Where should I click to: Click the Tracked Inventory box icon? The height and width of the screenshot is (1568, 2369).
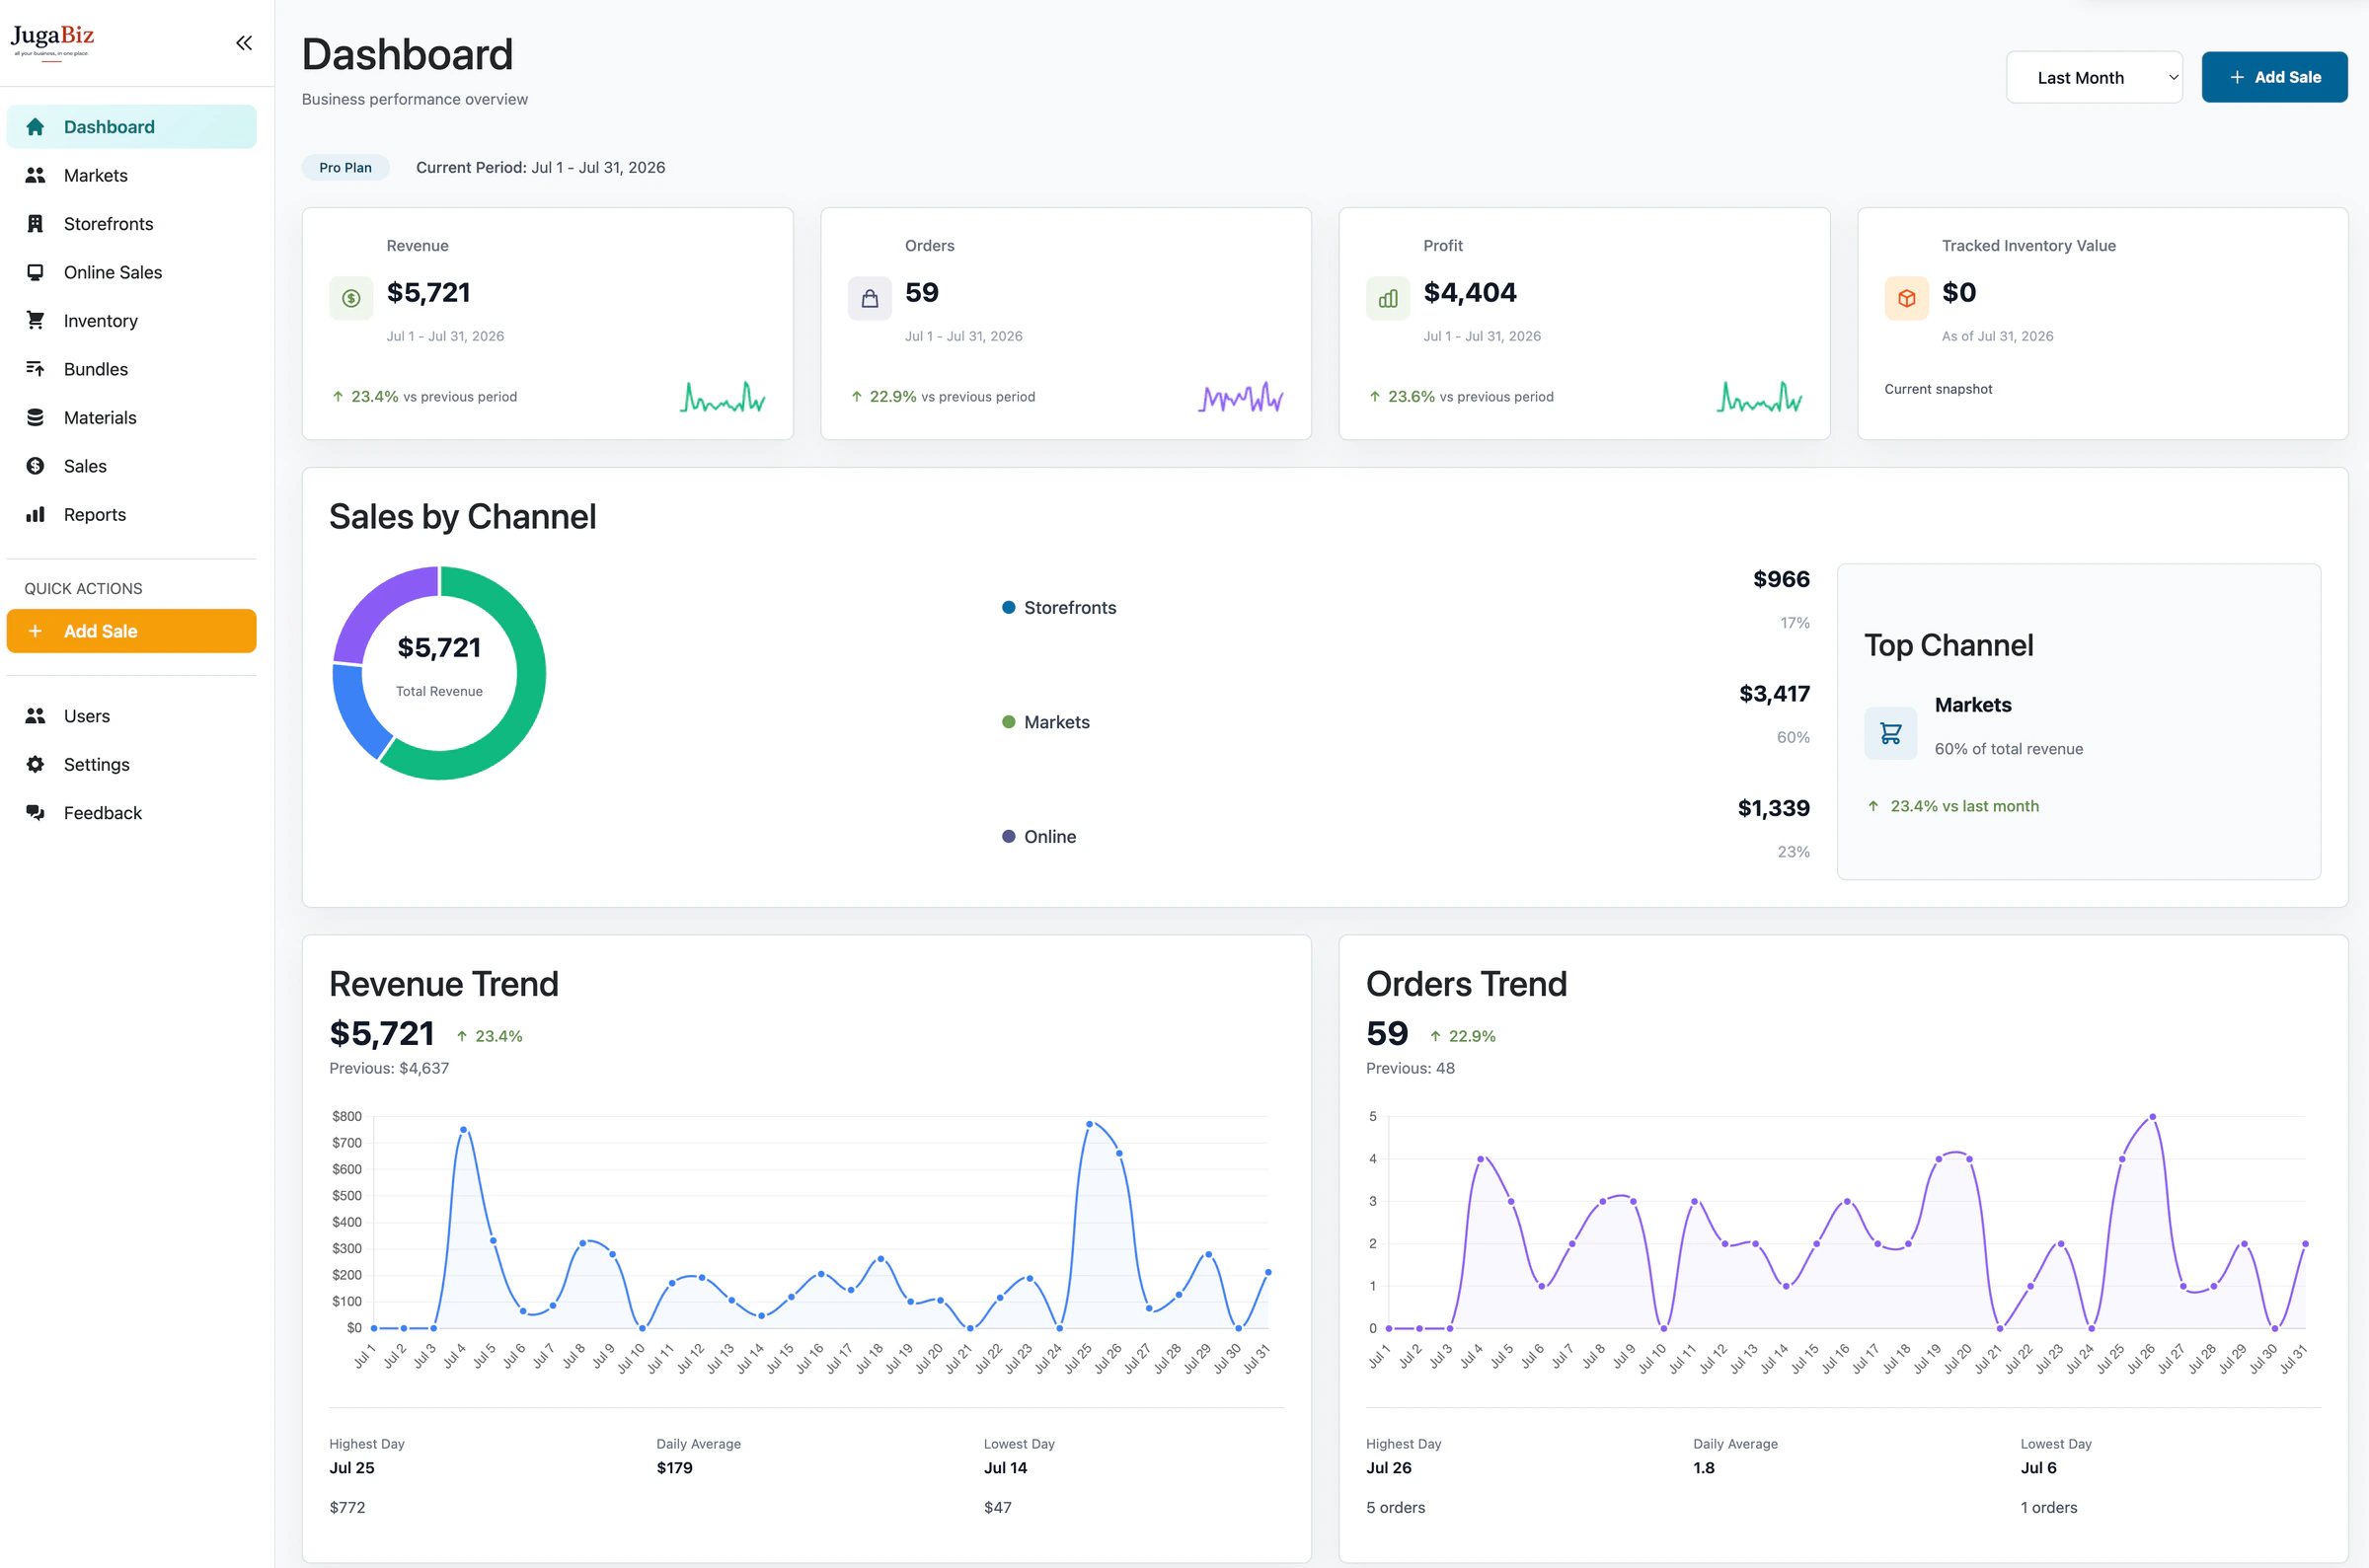pos(1907,298)
